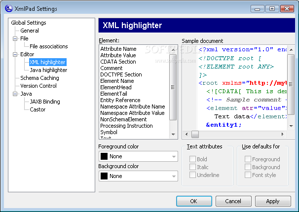Open File associations settings
This screenshot has width=299, height=212.
[x=49, y=46]
